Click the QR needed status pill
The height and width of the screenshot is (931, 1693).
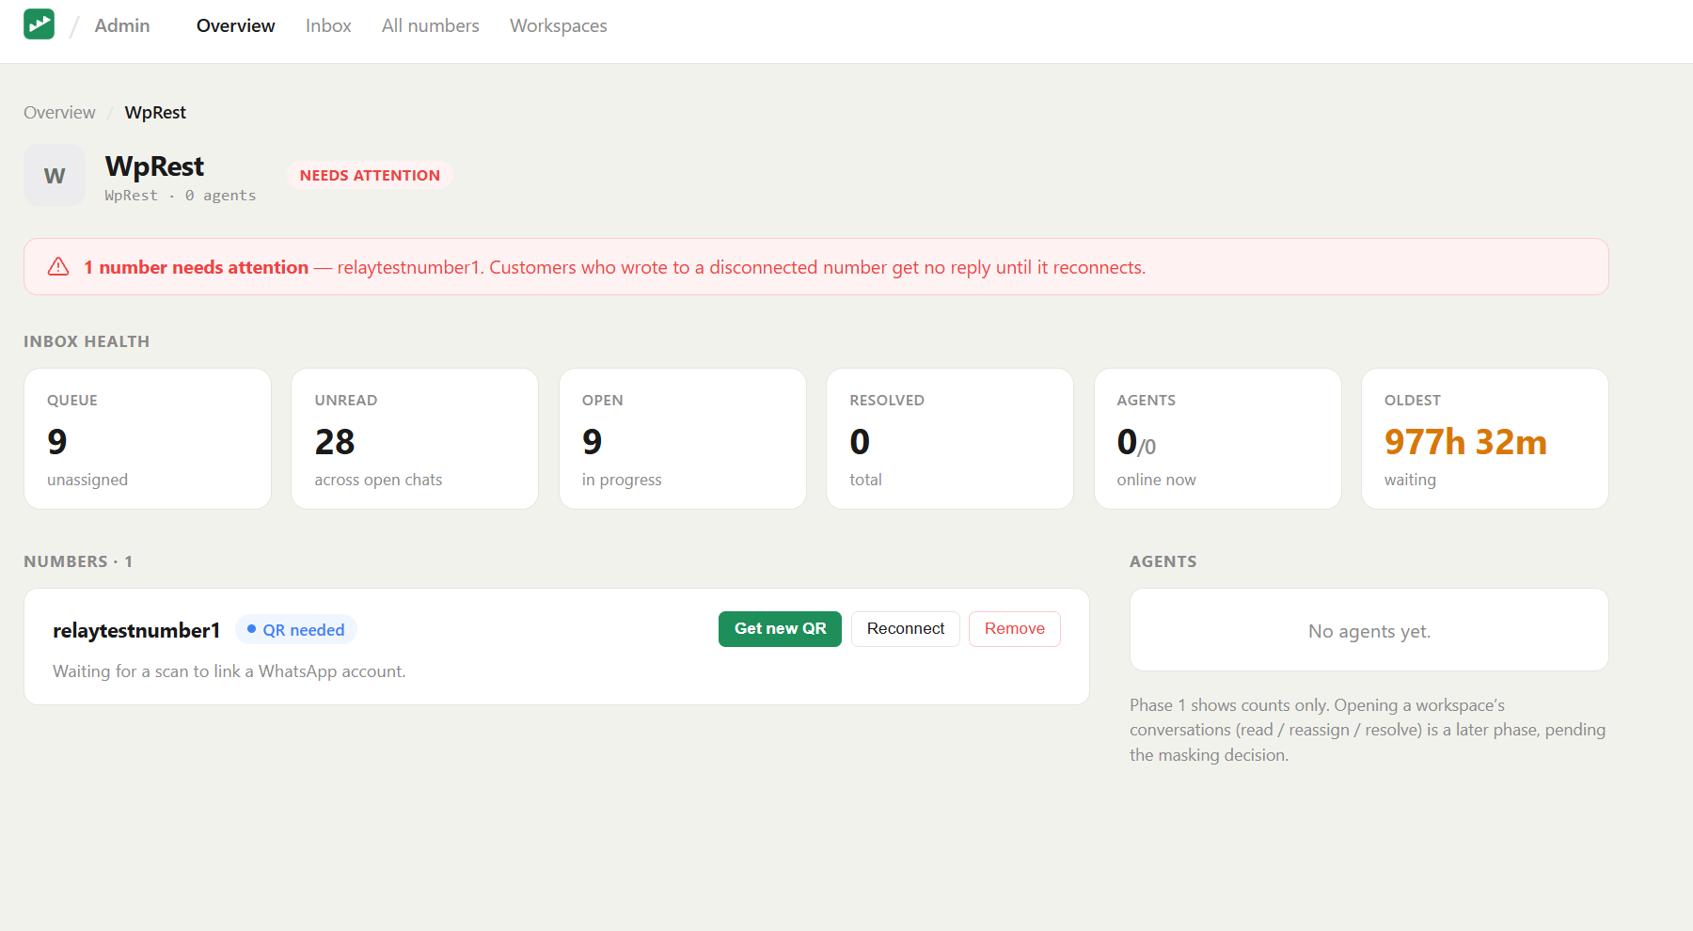click(295, 630)
